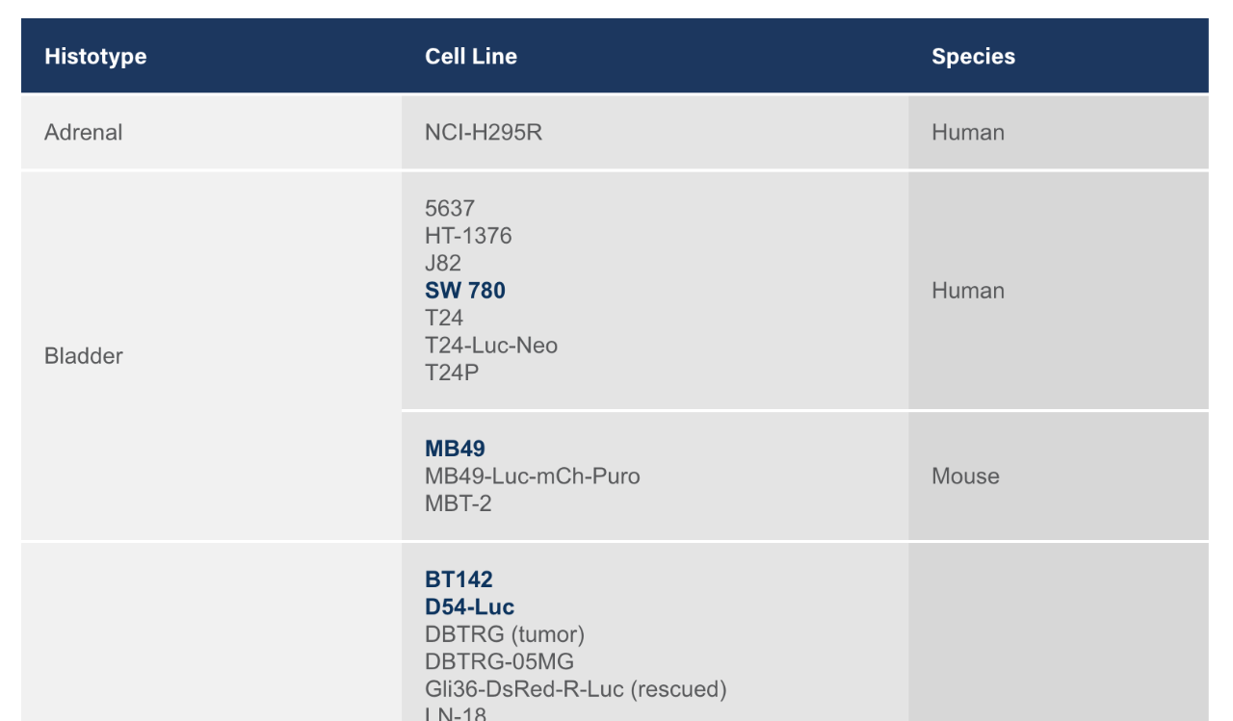Click the DBTRG-05MG cell line text
Screen dimensions: 1233x721
pos(499,662)
